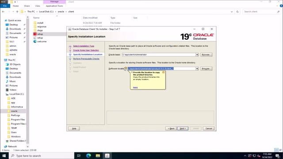
Task: Close the yellow tooltip popup
Action: 163,72
